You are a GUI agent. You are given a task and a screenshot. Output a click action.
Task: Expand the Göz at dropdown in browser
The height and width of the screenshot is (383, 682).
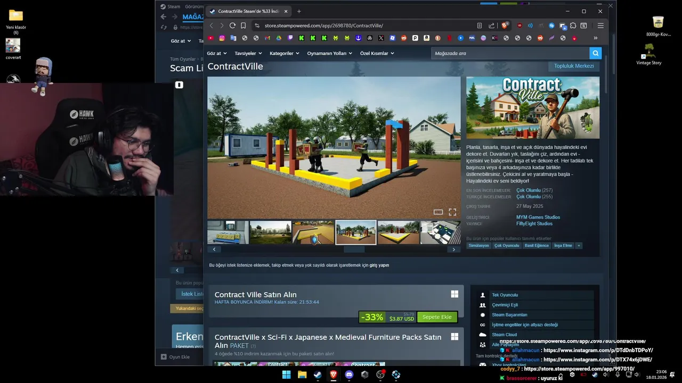[x=217, y=53]
